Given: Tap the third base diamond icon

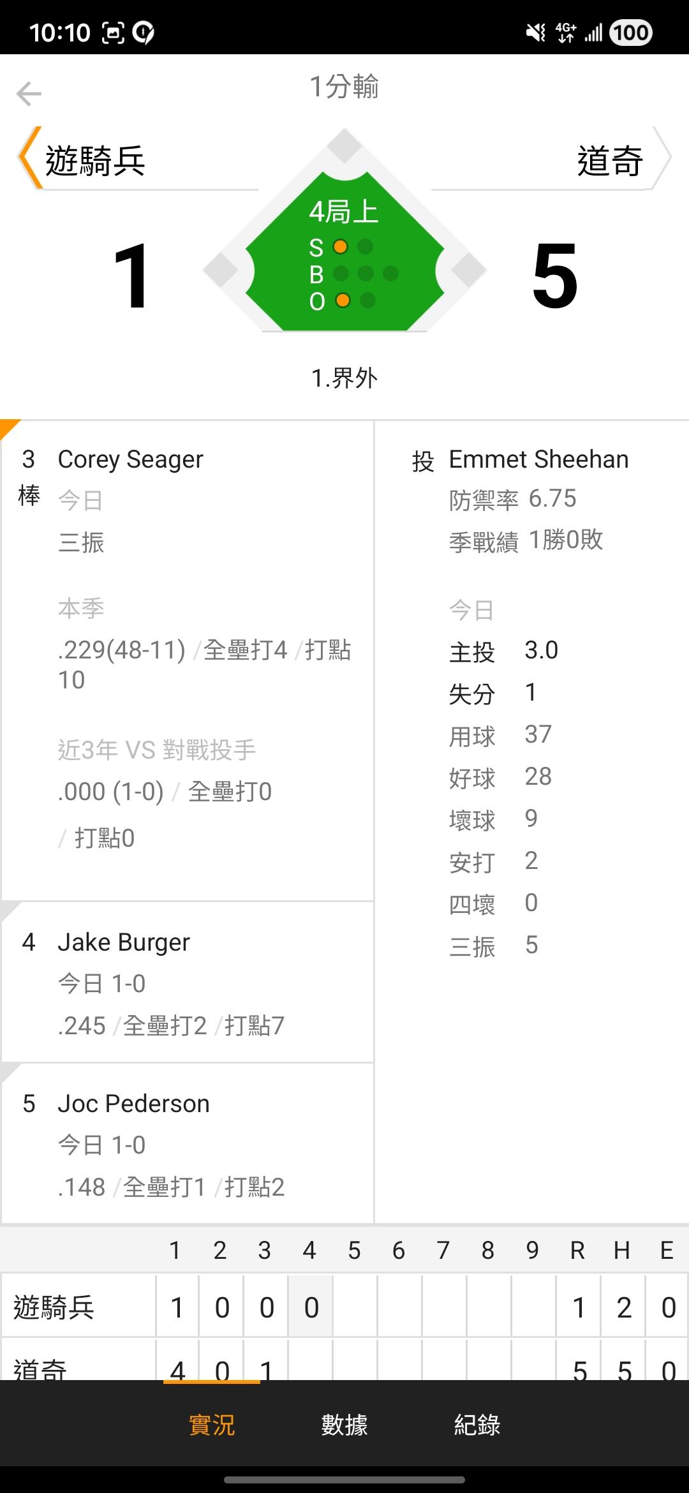Looking at the screenshot, I should pos(221,270).
